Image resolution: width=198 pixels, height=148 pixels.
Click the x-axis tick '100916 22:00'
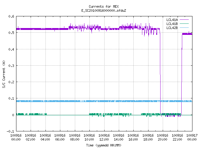[177, 138]
